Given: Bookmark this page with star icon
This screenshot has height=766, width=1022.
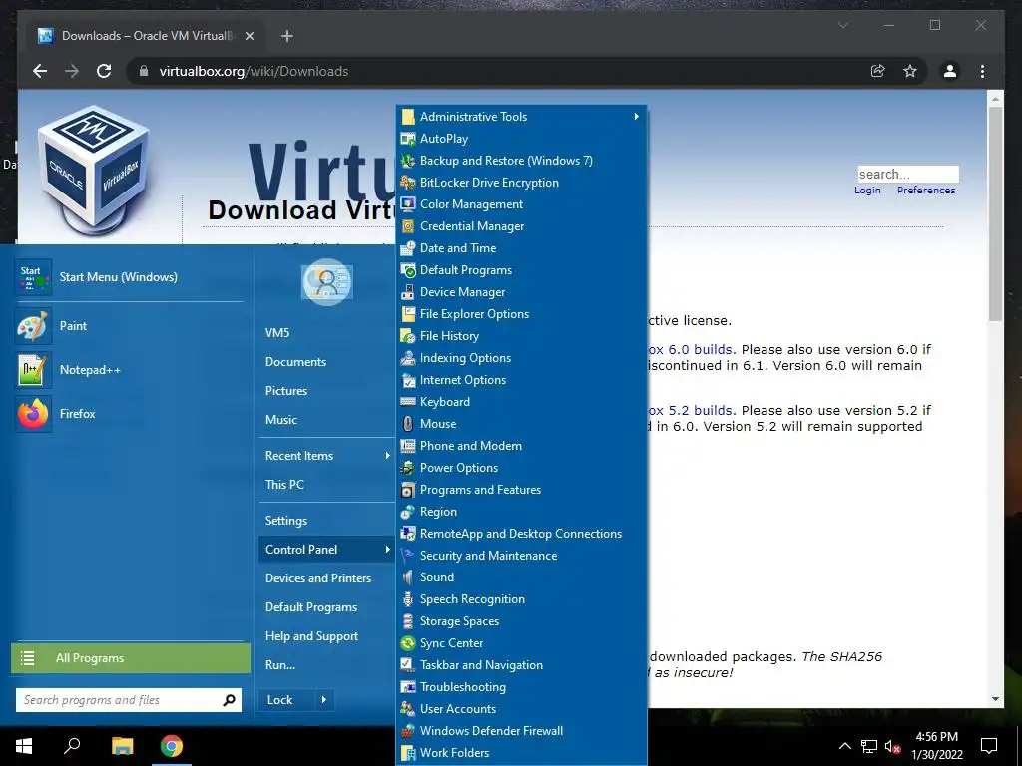Looking at the screenshot, I should click(x=910, y=71).
